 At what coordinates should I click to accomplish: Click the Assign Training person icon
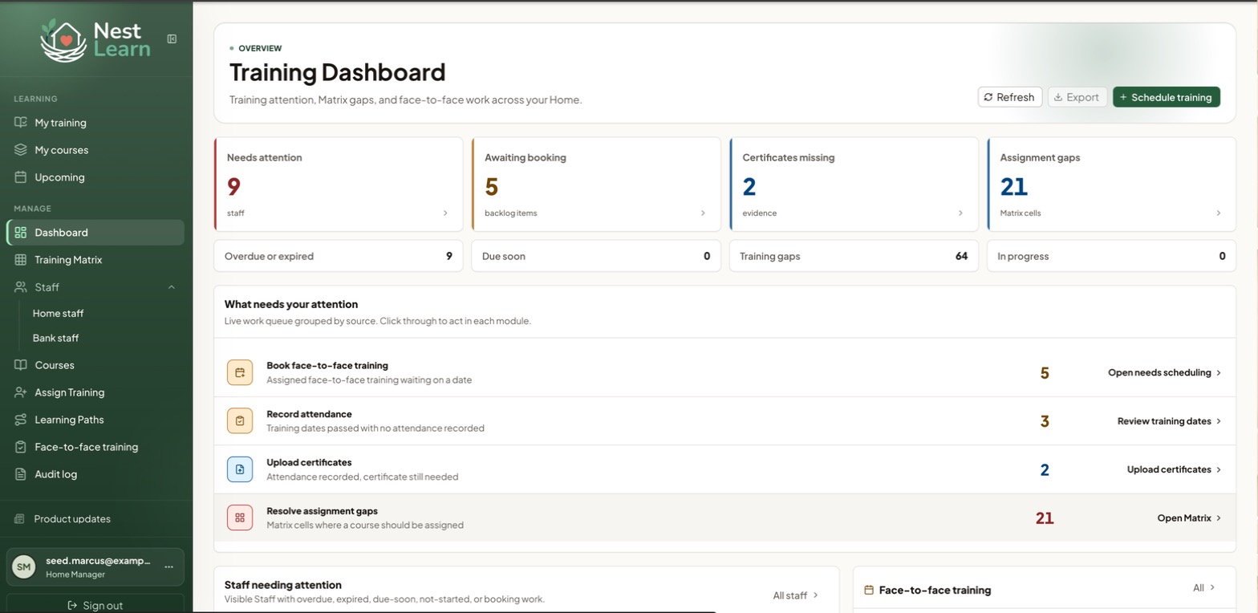click(21, 392)
